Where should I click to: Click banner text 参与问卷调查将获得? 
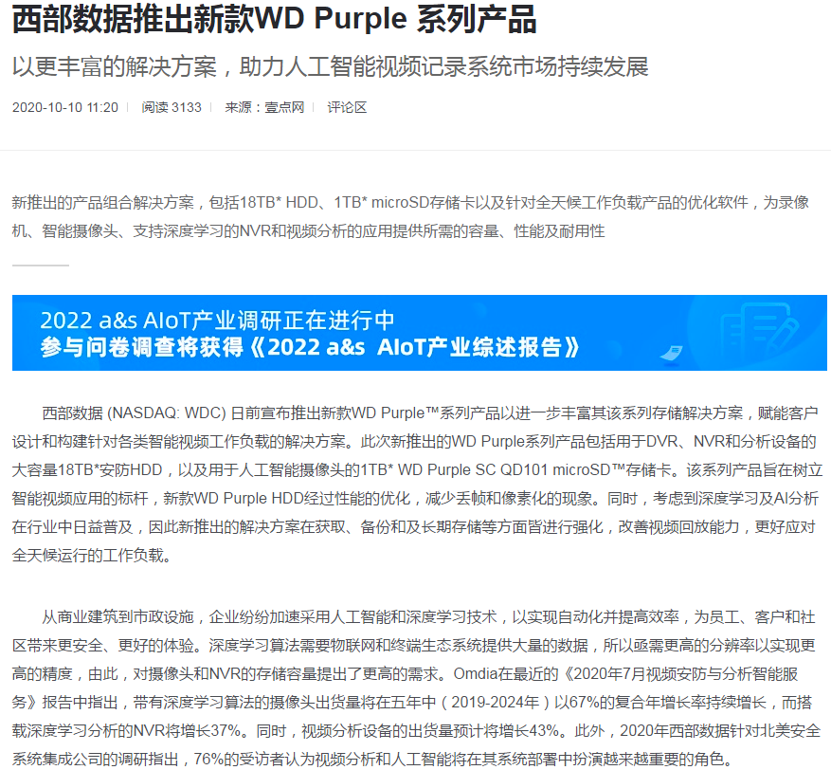click(141, 347)
